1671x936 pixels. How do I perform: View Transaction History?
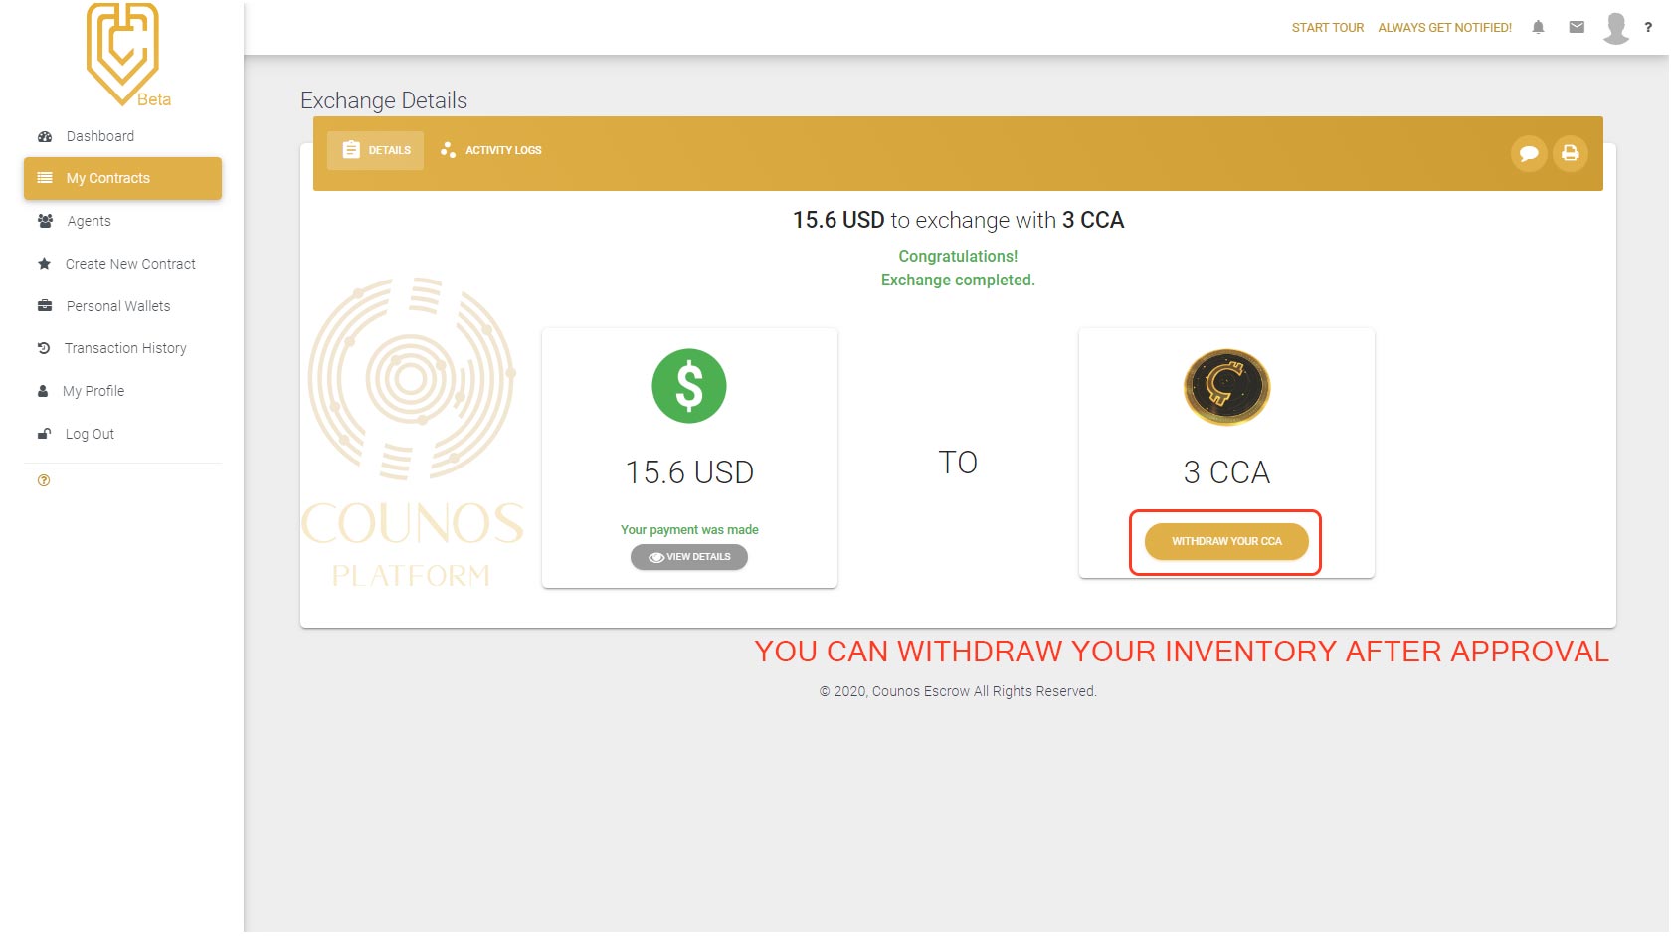[x=125, y=348]
